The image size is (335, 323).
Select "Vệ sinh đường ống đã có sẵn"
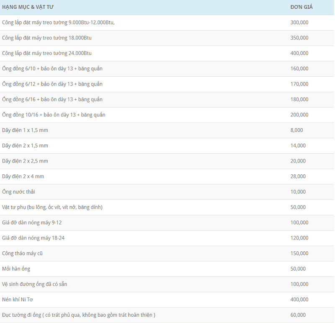pyautogui.click(x=35, y=284)
